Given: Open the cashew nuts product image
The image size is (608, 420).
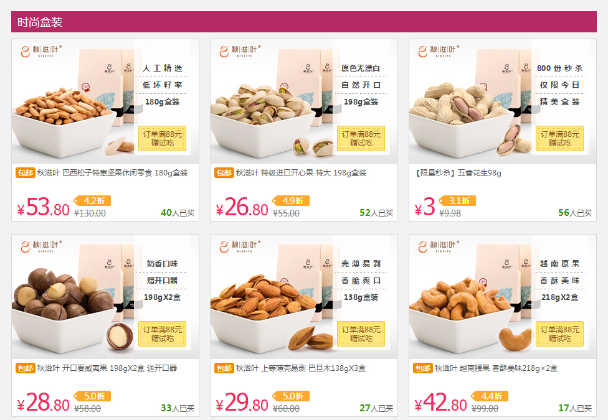Looking at the screenshot, I should click(503, 296).
